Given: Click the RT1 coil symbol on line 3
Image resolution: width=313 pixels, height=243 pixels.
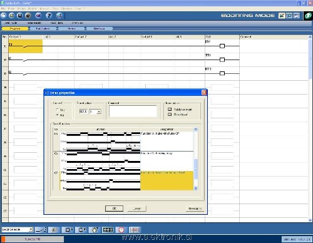Looking at the screenshot, I should pyautogui.click(x=222, y=73).
